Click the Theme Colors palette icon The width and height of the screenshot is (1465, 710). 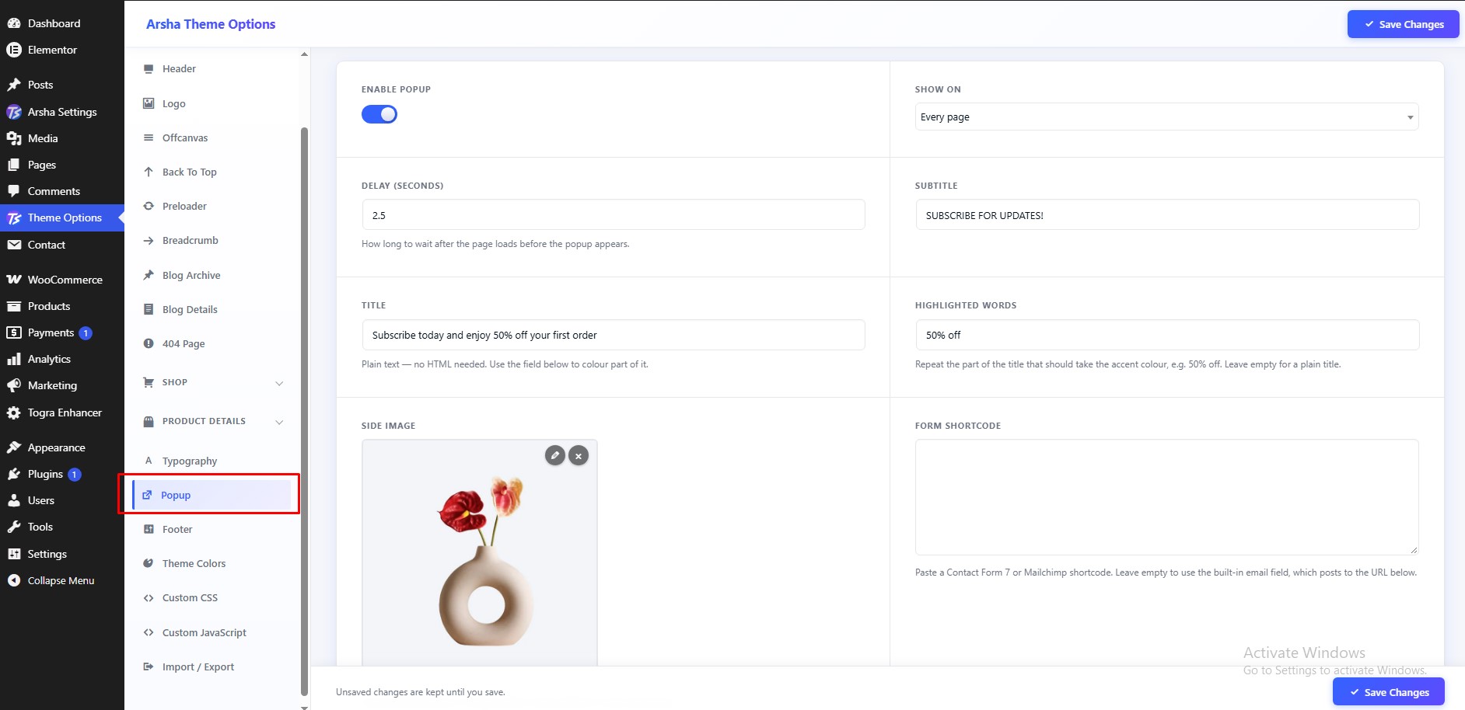pyautogui.click(x=149, y=563)
